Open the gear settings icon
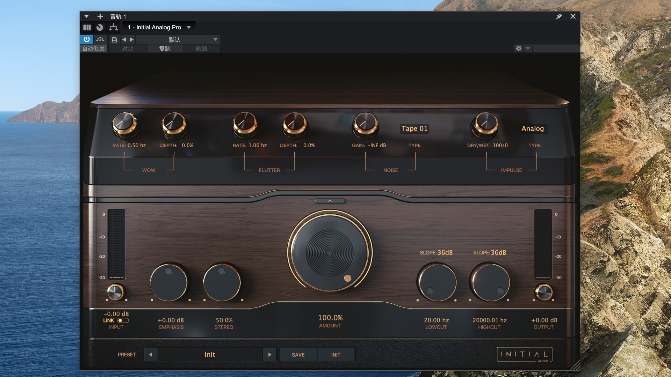Screen dimensions: 671x377 519,49
